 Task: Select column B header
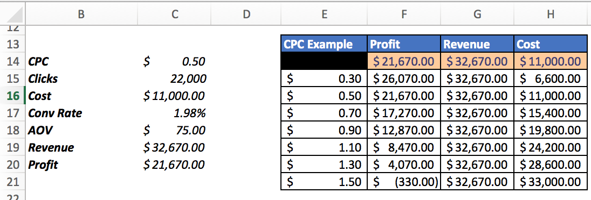pos(81,15)
